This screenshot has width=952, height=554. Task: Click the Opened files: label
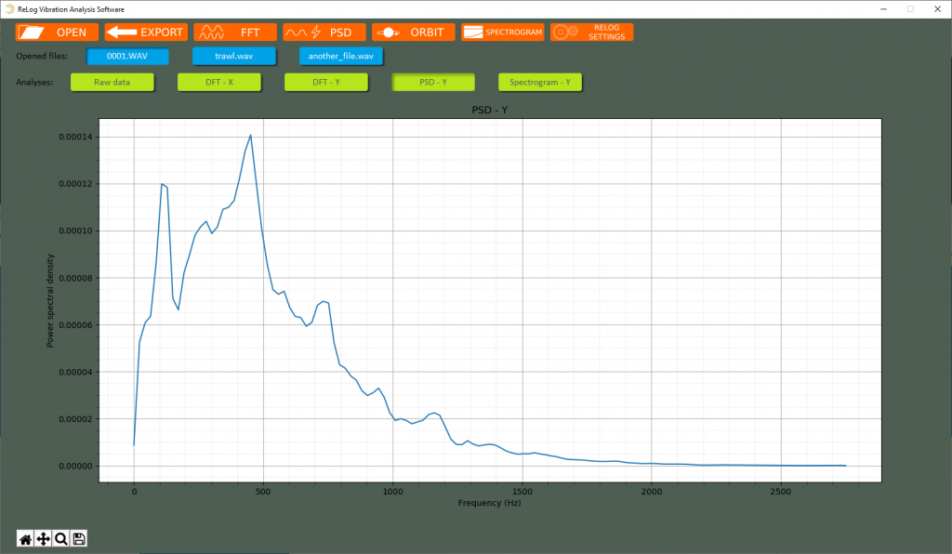(42, 56)
